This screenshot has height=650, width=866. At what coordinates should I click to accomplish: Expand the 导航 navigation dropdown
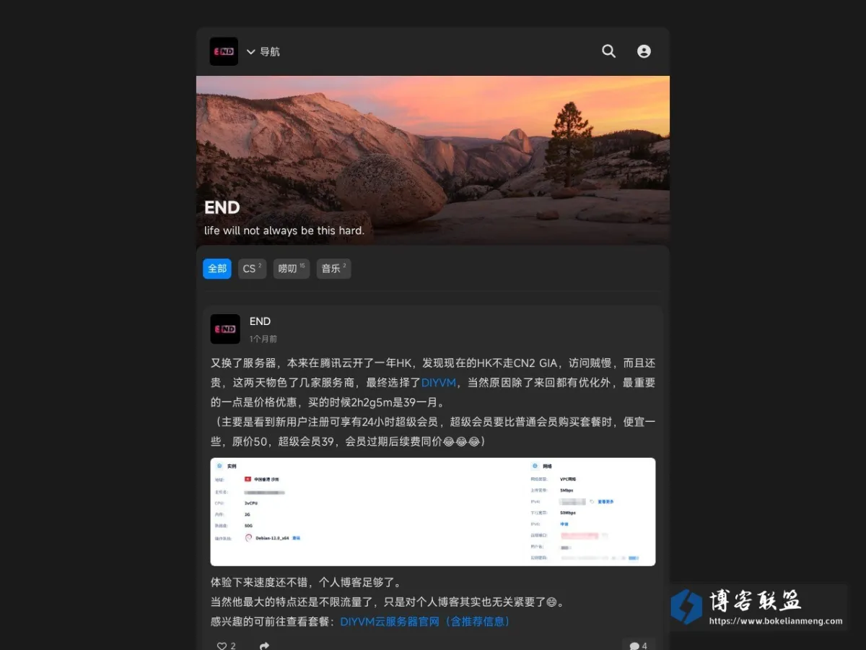coord(263,52)
